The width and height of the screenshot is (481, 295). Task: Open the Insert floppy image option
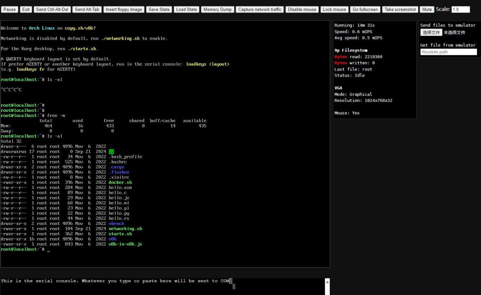[x=124, y=9]
